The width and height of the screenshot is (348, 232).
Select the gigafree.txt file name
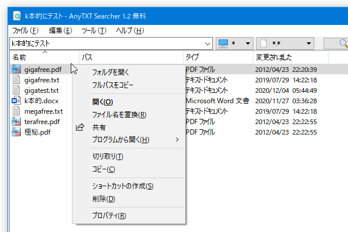click(42, 80)
